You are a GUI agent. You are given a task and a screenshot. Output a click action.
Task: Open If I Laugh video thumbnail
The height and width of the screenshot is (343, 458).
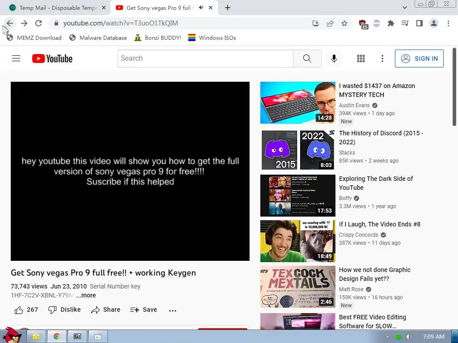point(297,241)
